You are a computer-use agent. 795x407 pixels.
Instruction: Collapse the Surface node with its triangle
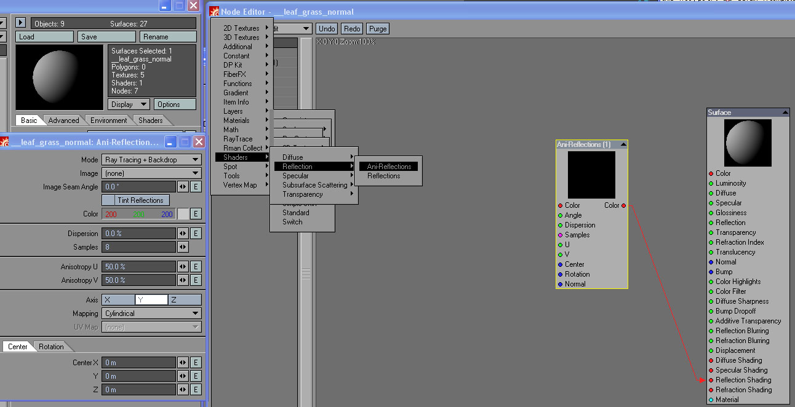point(785,113)
